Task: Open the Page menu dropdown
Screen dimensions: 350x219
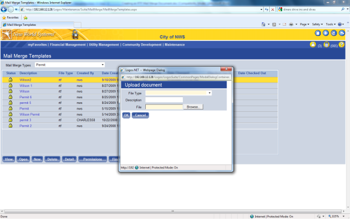Action: click(305, 24)
